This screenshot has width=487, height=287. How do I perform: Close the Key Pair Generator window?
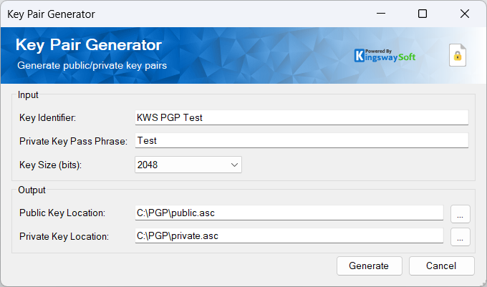click(x=465, y=14)
